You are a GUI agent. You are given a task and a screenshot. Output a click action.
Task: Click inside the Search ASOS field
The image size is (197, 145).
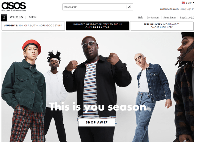click(x=94, y=7)
